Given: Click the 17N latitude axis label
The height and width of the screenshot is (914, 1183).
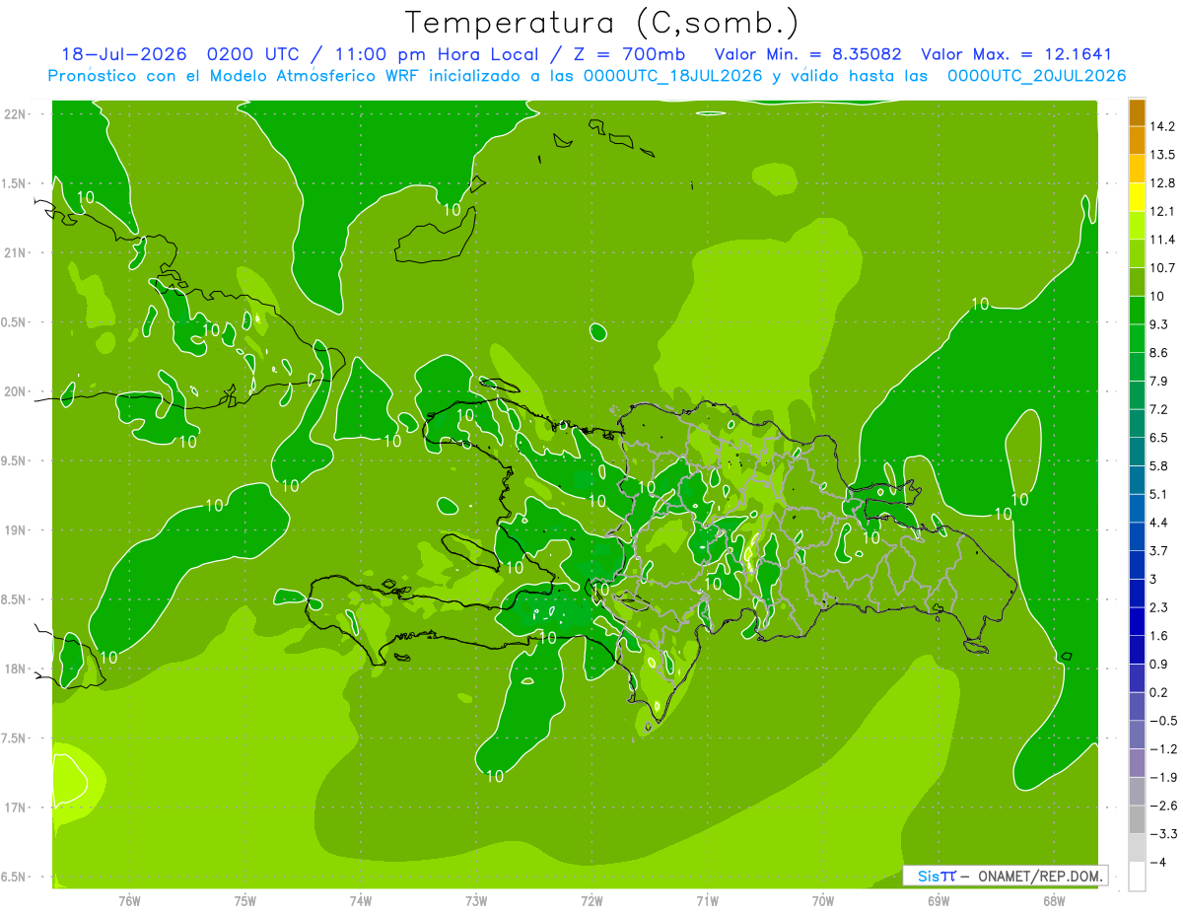Looking at the screenshot, I should pos(16,808).
